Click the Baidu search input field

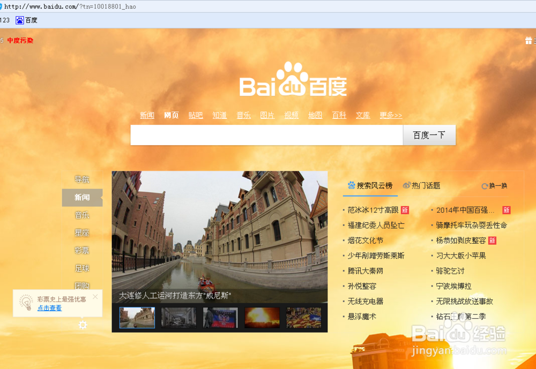tap(266, 135)
